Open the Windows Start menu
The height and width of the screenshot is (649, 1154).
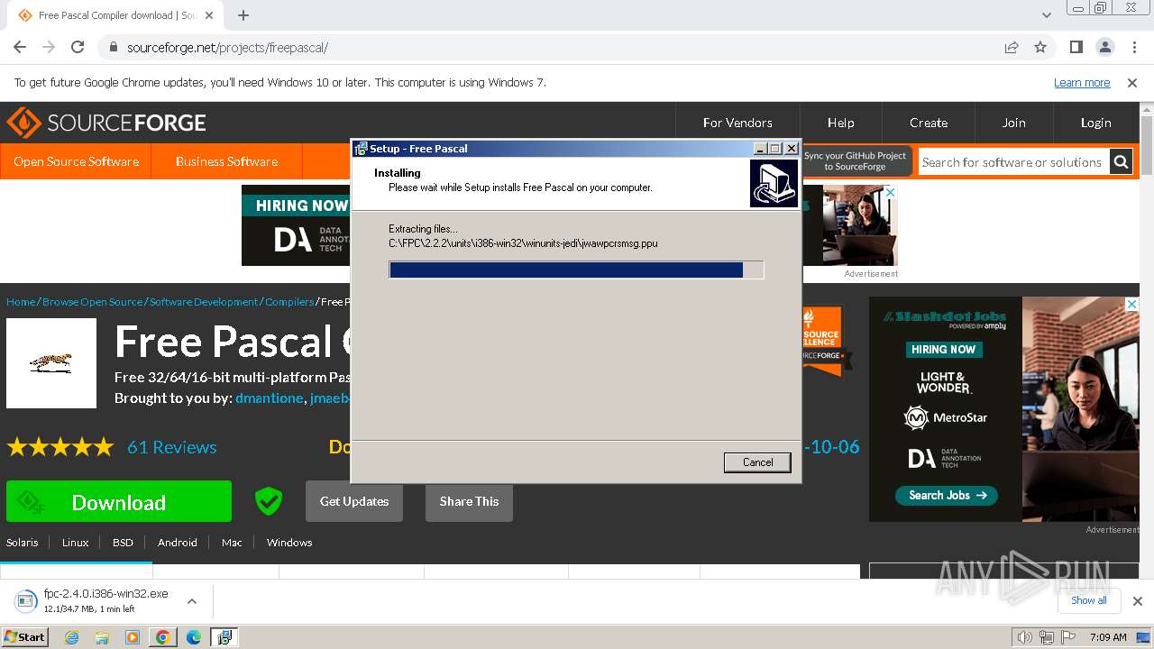25,636
